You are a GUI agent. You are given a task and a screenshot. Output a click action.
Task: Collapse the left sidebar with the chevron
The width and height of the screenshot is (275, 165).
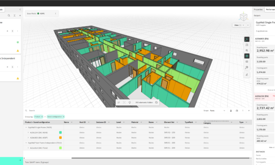pos(20,10)
